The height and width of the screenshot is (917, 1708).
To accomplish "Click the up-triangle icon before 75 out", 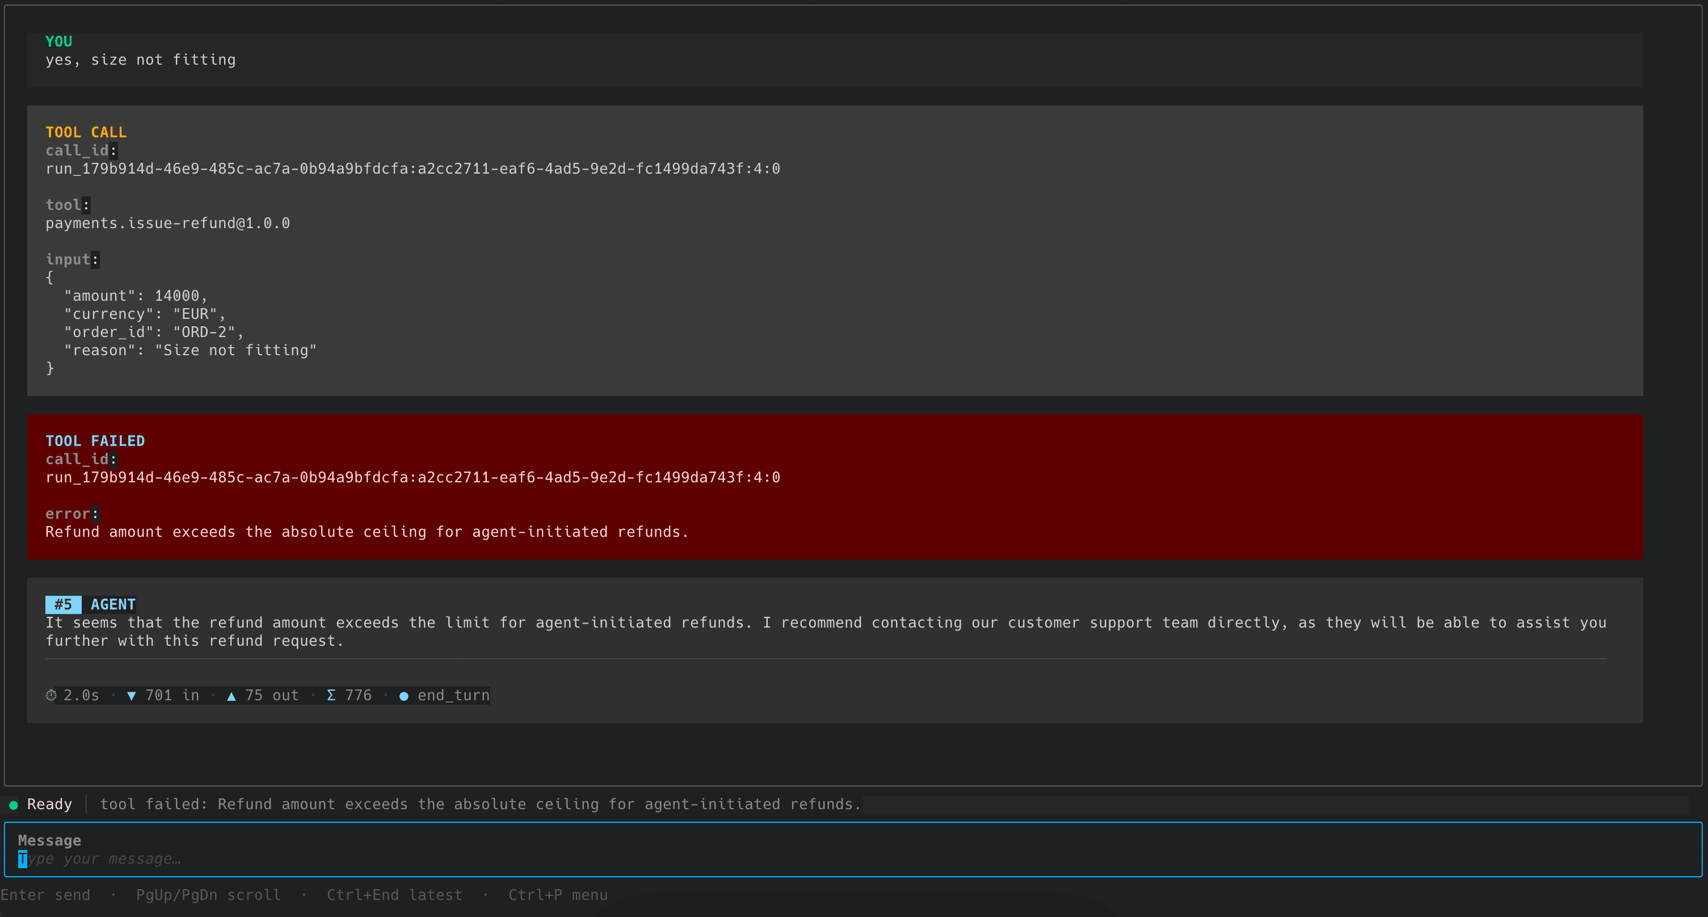I will point(232,696).
